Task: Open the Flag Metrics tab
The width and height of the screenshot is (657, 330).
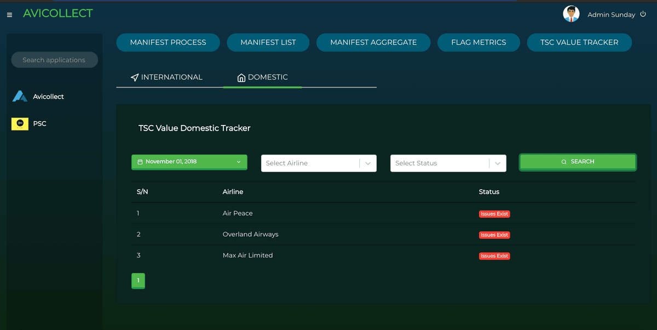Action: click(x=479, y=42)
